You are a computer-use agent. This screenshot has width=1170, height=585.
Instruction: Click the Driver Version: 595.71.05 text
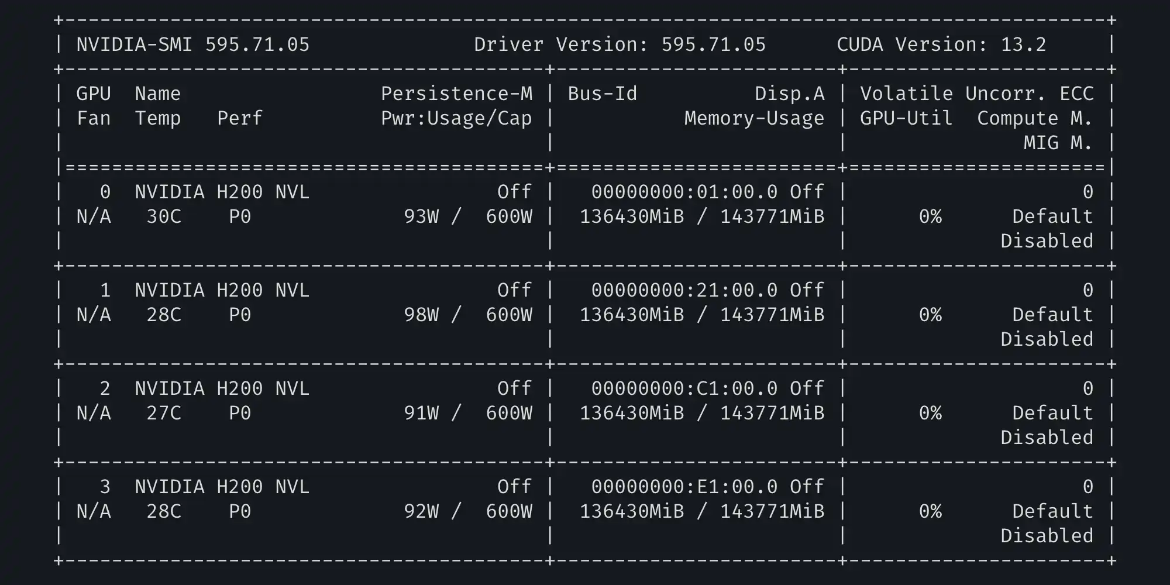click(620, 44)
